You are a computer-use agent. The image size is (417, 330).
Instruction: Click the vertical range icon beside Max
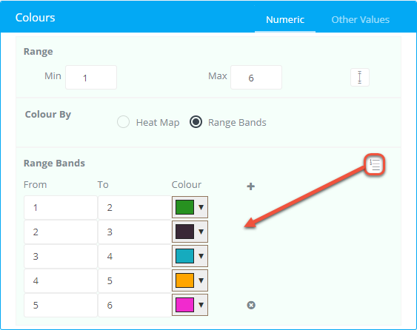pyautogui.click(x=359, y=77)
